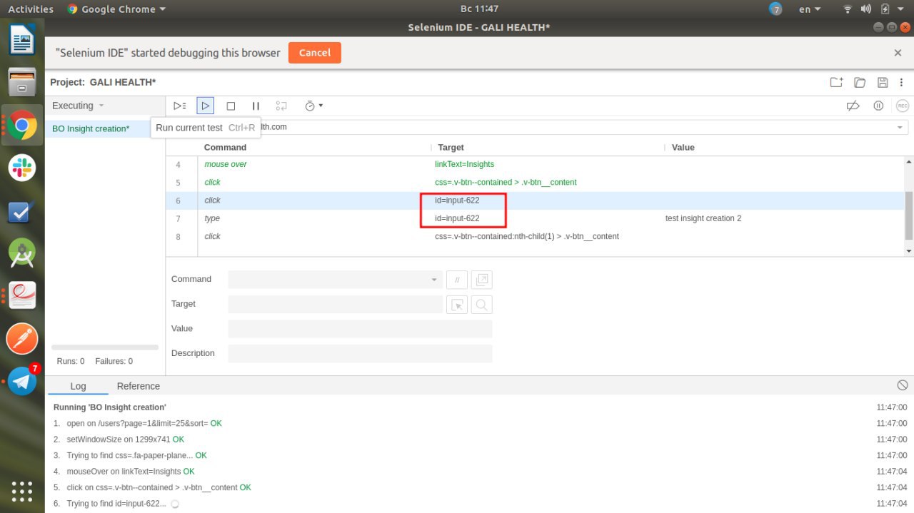The height and width of the screenshot is (513, 914).
Task: Open the system status menu
Action: (x=873, y=9)
